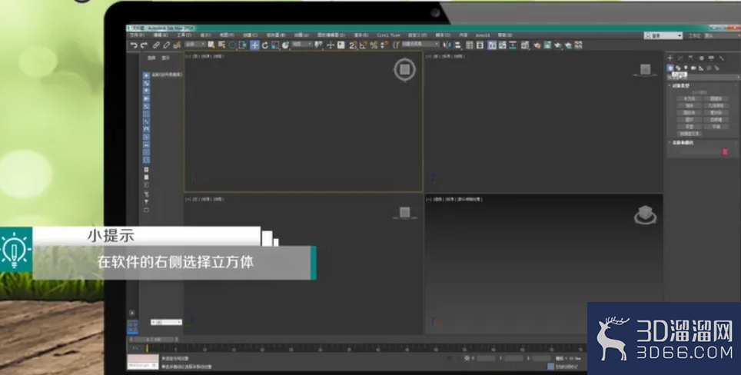Redo the last undone action
This screenshot has height=375, width=741.
click(x=144, y=45)
